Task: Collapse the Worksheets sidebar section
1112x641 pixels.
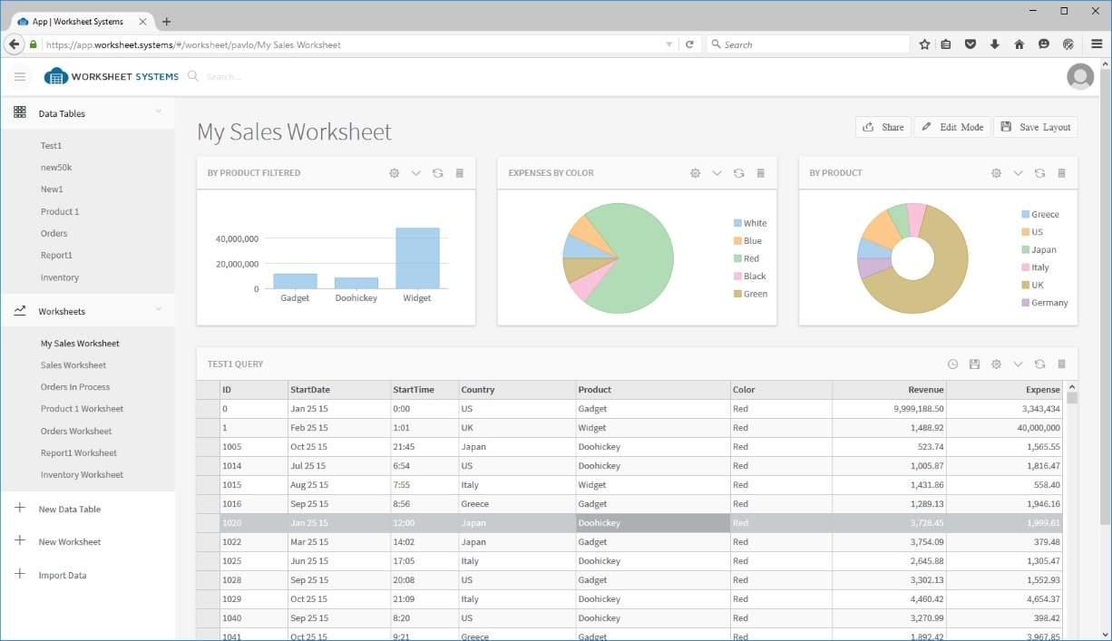Action: pyautogui.click(x=159, y=310)
